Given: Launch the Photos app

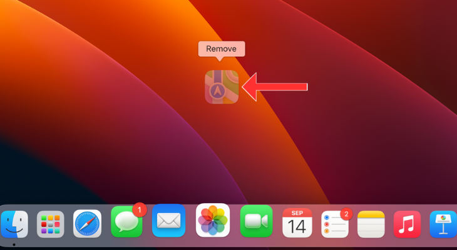Looking at the screenshot, I should coord(213,220).
